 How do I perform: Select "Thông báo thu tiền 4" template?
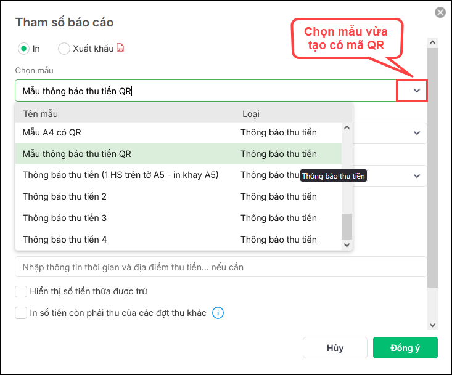(x=65, y=240)
